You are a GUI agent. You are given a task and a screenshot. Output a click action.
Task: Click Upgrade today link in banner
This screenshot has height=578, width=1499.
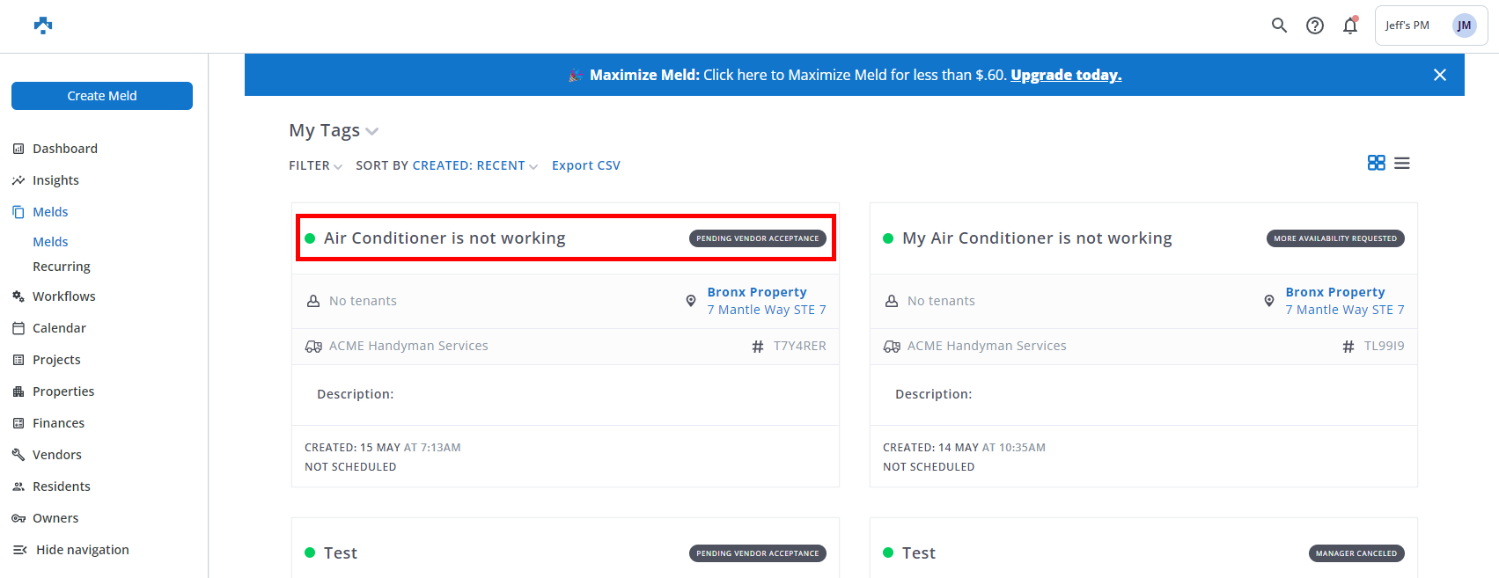1065,75
